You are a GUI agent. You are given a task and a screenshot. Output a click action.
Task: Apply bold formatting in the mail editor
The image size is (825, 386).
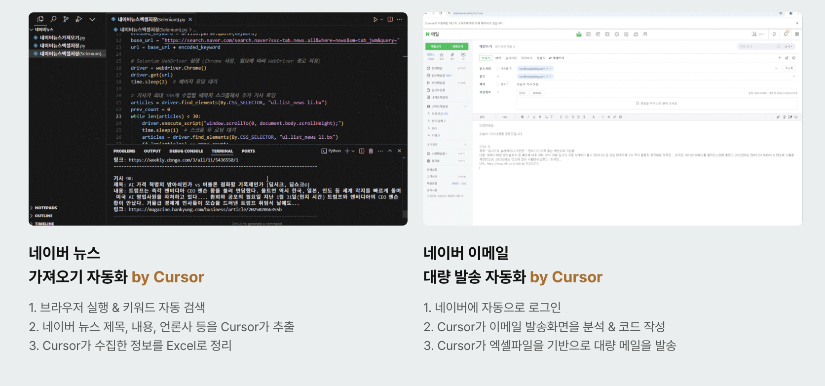coord(522,117)
